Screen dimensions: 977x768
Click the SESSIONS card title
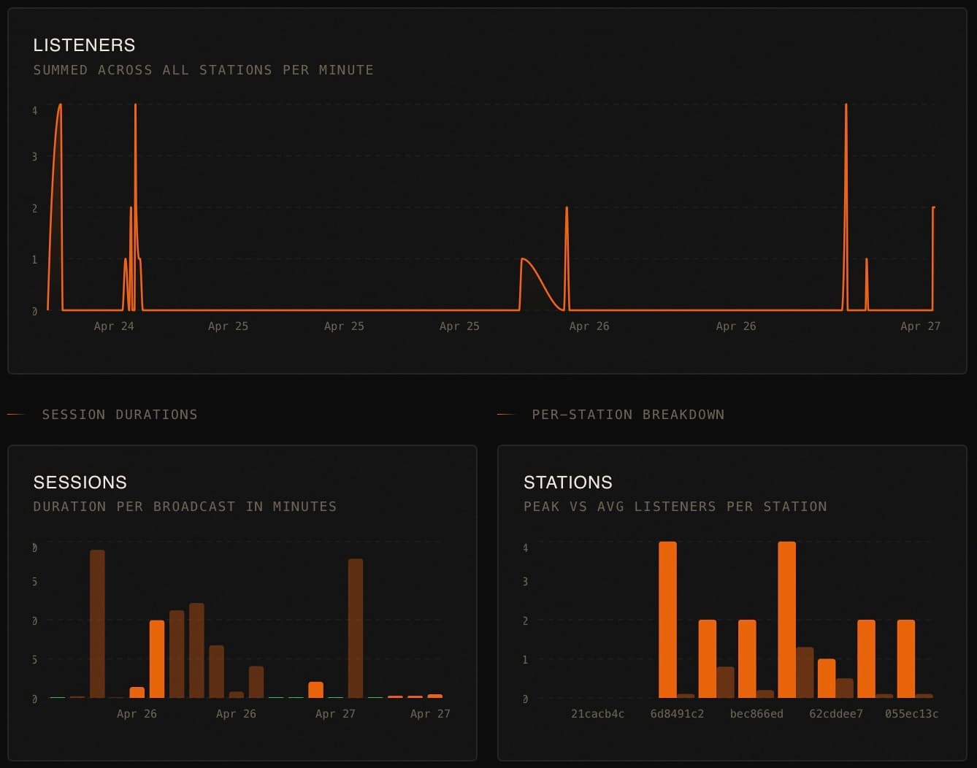(x=80, y=483)
